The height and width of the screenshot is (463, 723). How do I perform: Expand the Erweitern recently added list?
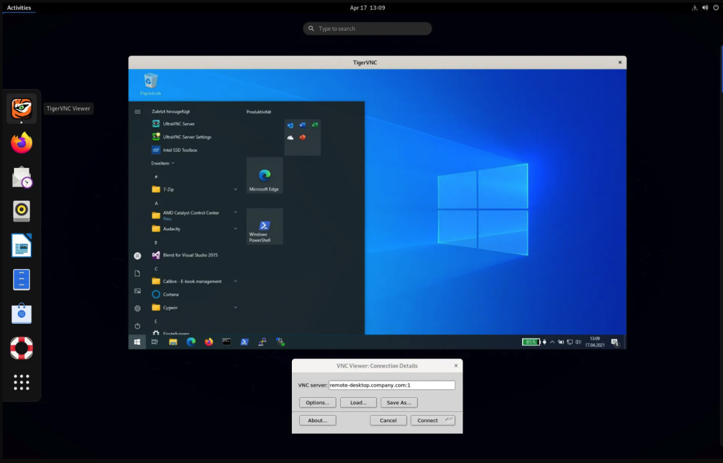tap(163, 163)
